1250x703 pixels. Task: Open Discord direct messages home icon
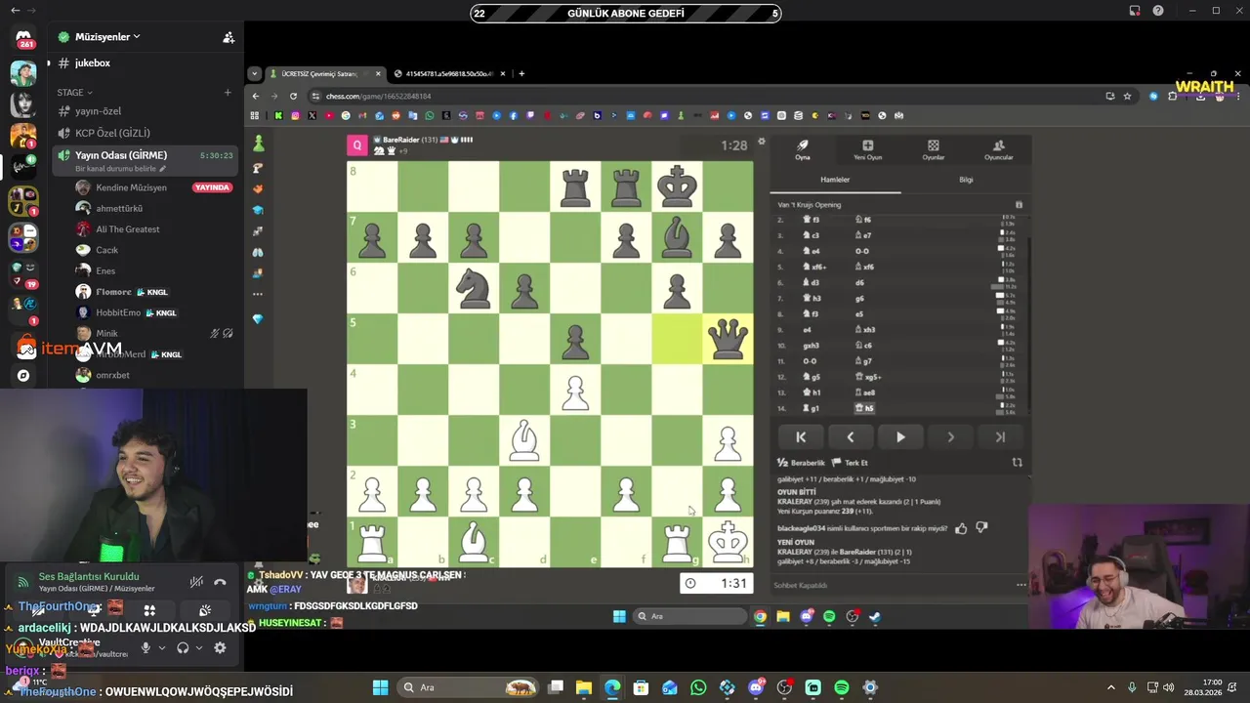tap(23, 38)
